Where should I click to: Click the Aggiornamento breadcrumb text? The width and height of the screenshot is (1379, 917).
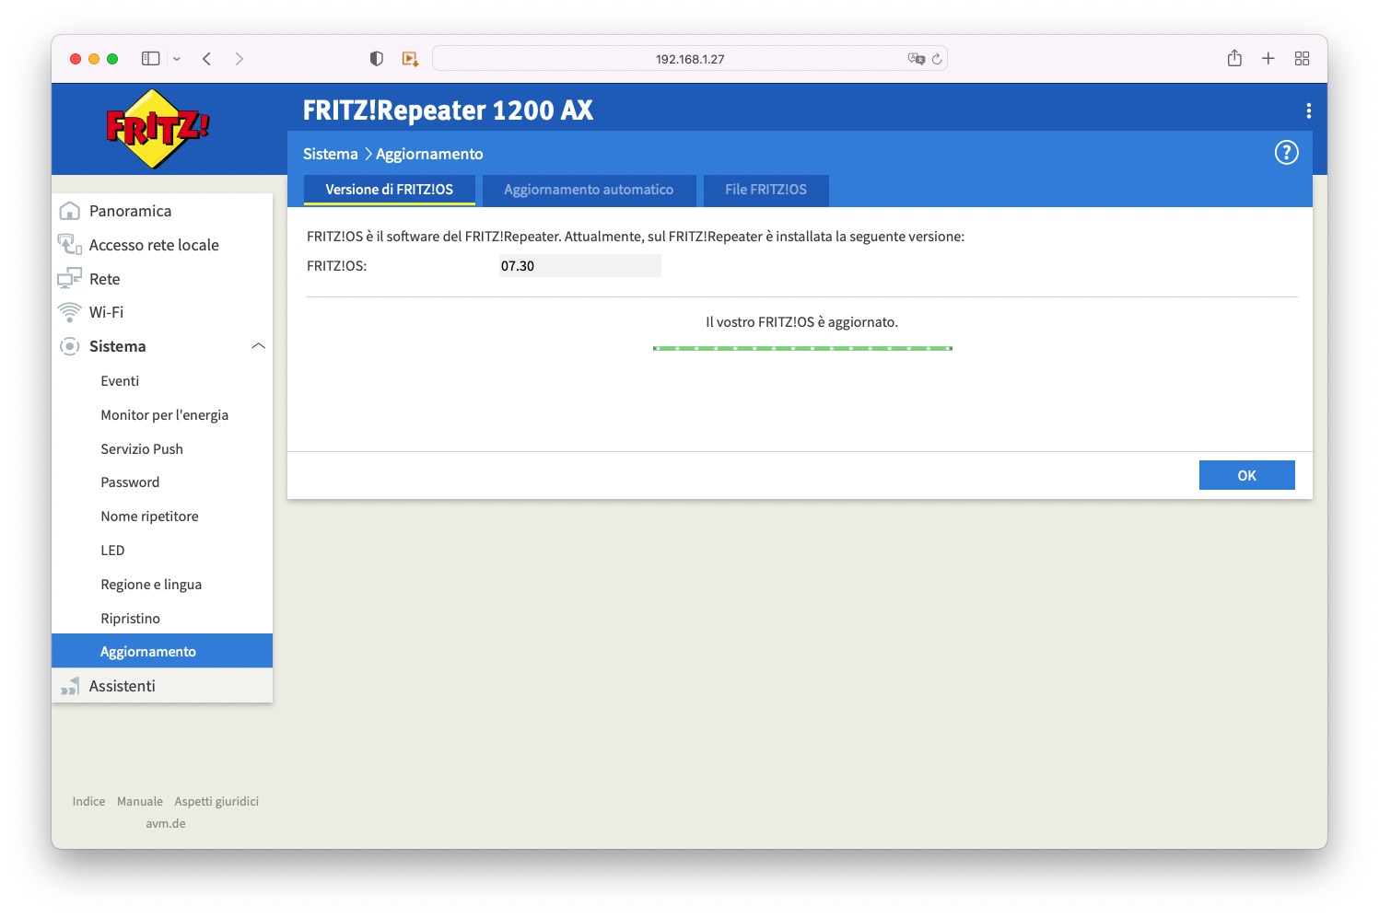tap(429, 154)
